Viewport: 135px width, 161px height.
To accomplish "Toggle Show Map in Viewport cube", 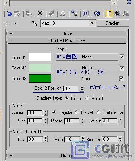I will pyautogui.click(x=97, y=13).
